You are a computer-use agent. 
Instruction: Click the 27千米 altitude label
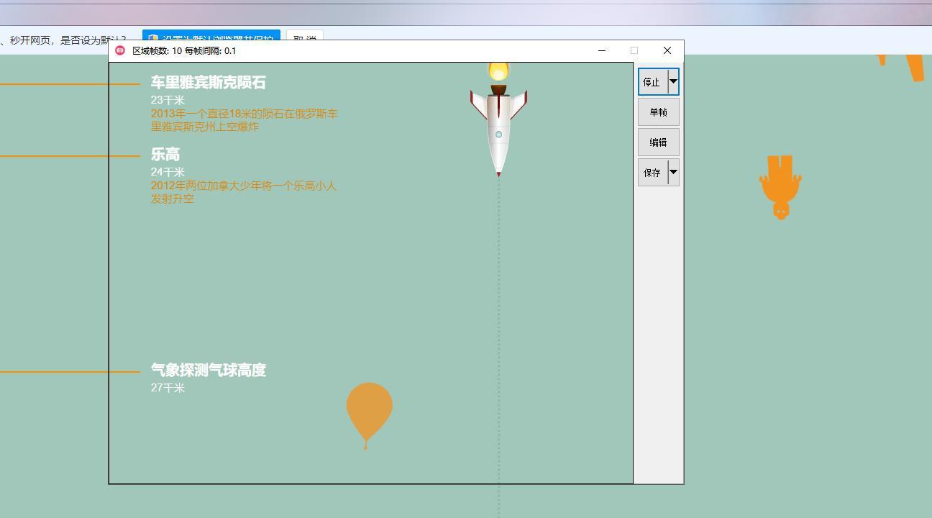tap(168, 388)
